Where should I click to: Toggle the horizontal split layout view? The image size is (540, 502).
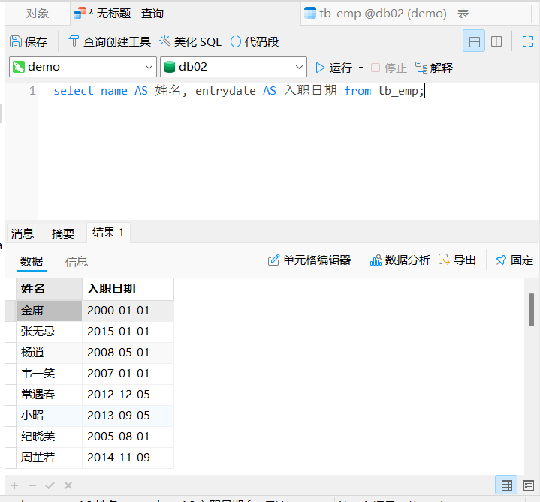coord(474,42)
